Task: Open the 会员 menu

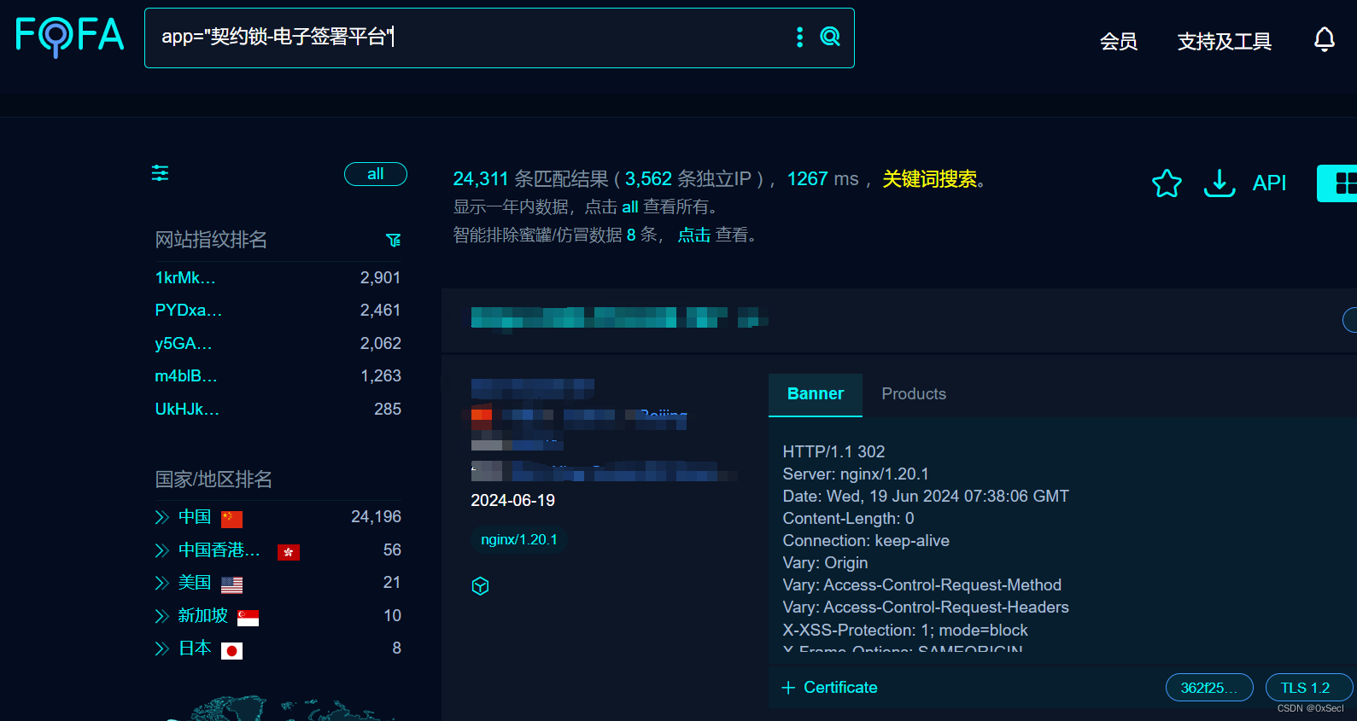Action: coord(1119,41)
